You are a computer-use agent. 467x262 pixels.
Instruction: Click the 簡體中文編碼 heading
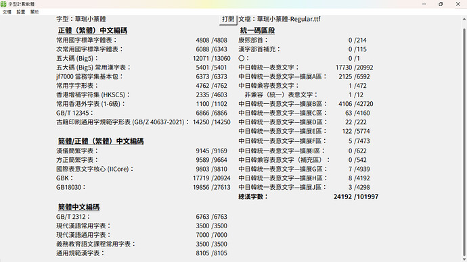click(79, 207)
